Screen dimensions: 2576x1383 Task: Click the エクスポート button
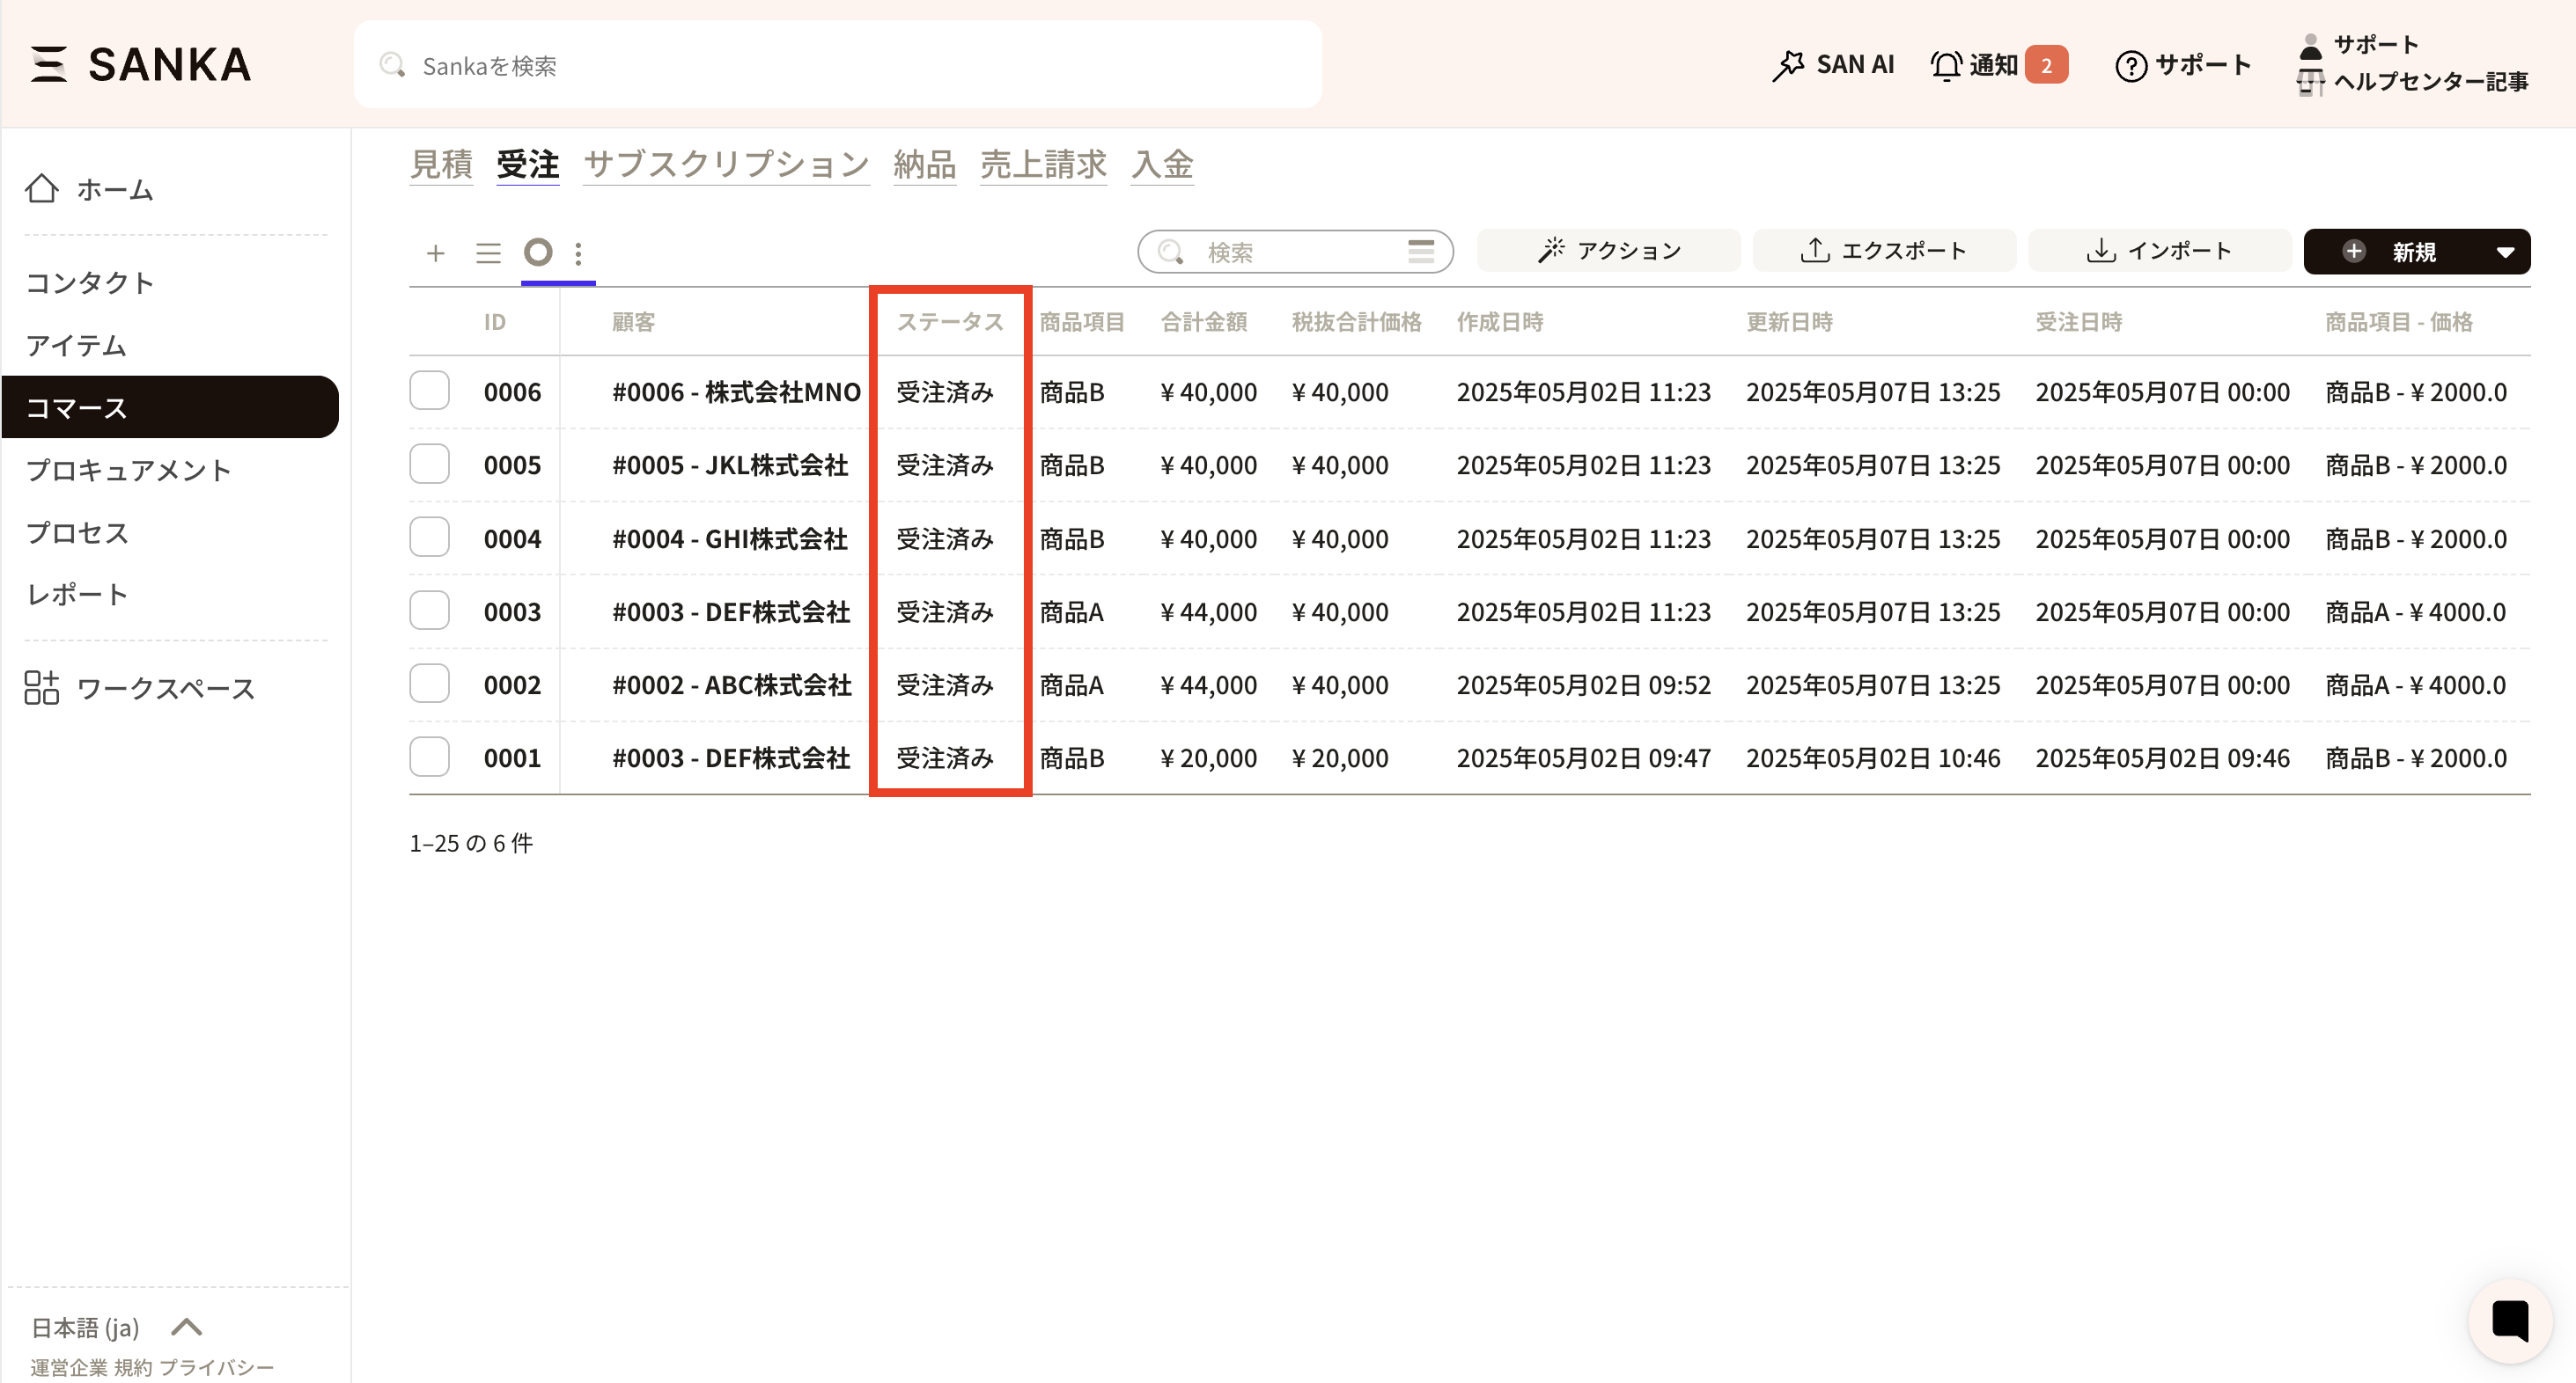[x=1883, y=251]
